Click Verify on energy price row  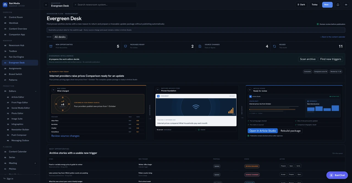298,166
